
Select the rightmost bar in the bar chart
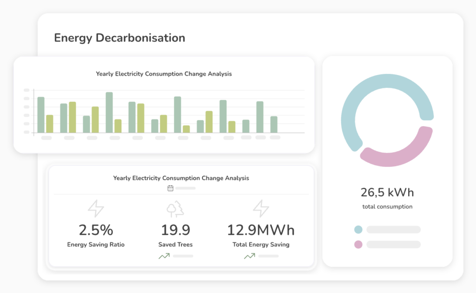click(274, 124)
